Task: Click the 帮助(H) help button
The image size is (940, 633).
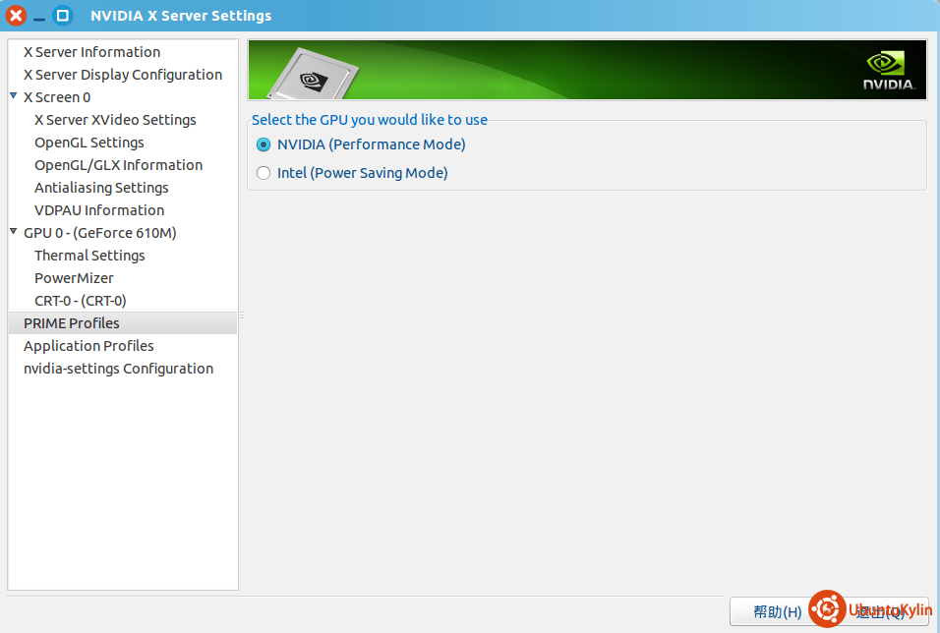Action: [778, 612]
